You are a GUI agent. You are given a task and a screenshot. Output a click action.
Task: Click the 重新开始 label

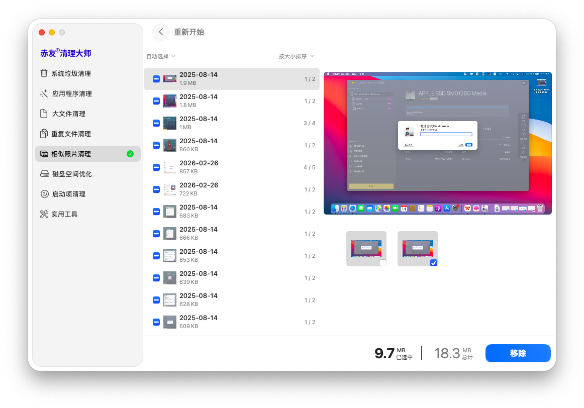click(189, 32)
